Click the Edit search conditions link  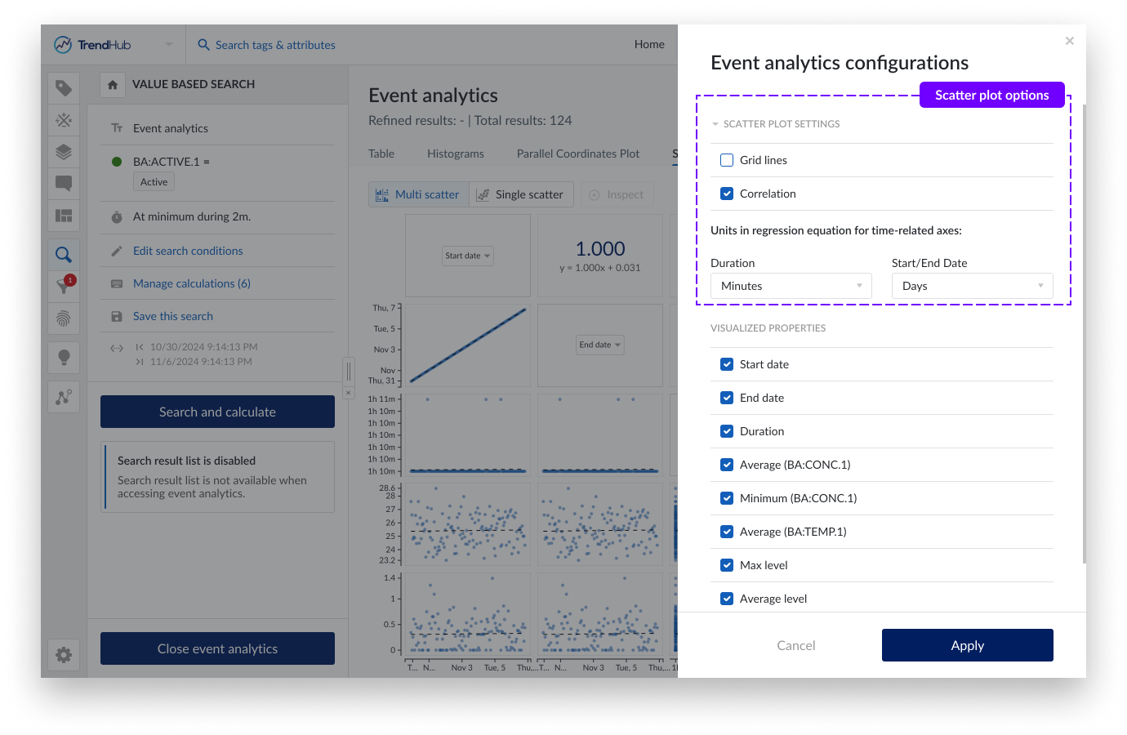(188, 251)
